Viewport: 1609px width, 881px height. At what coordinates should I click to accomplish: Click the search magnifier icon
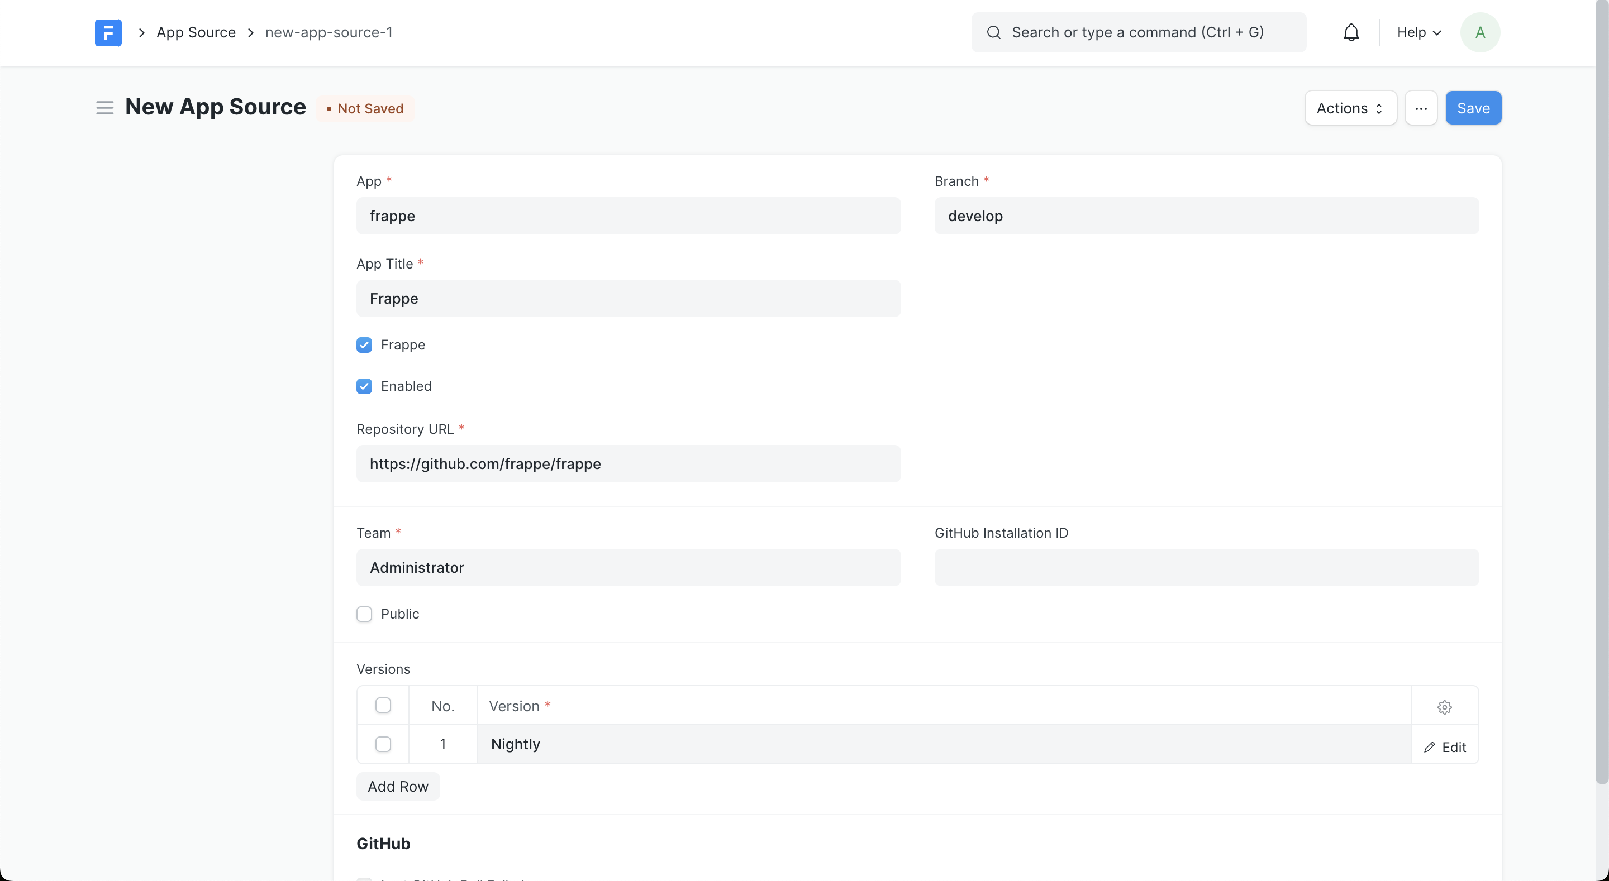coord(993,32)
